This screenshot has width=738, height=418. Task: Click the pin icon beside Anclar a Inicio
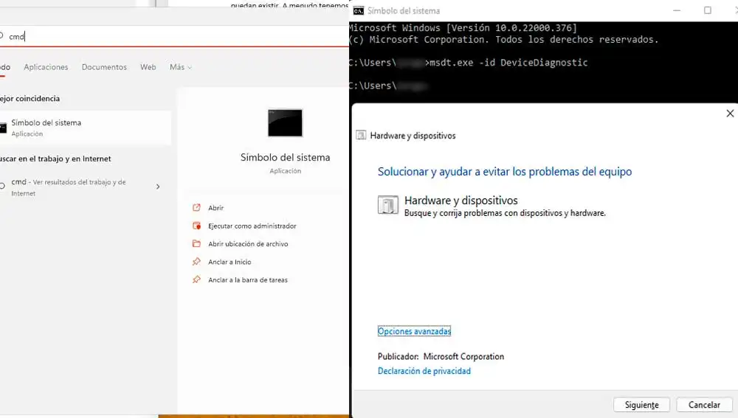(197, 262)
